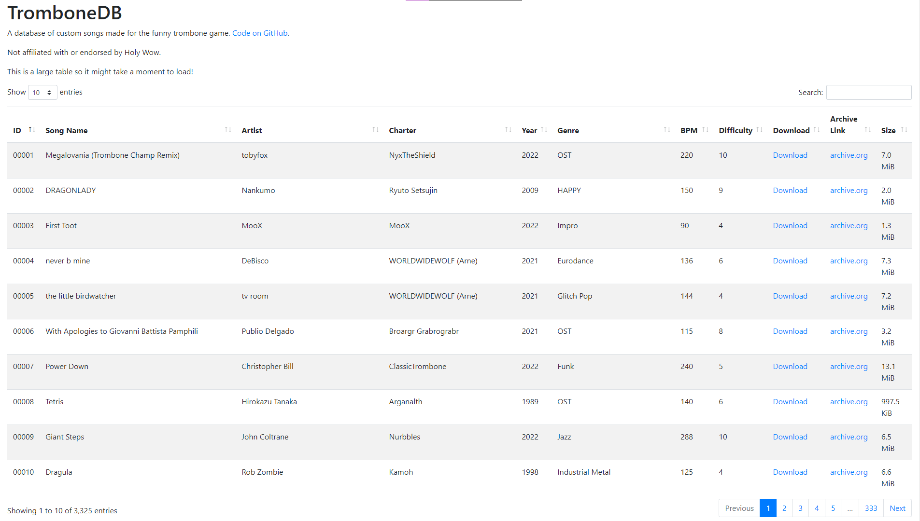Sort by Charter column arrows
Screen dimensions: 920x521
point(508,130)
